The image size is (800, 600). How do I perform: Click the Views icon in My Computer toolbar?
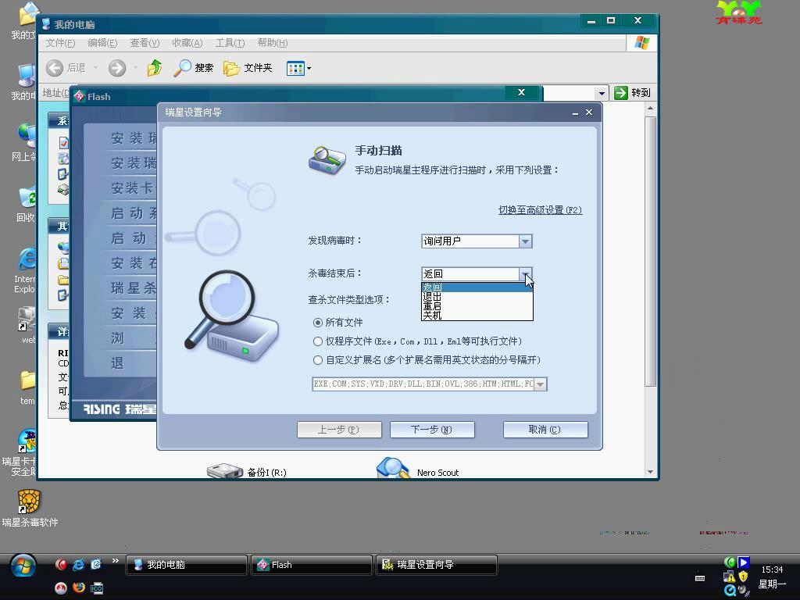coord(295,68)
